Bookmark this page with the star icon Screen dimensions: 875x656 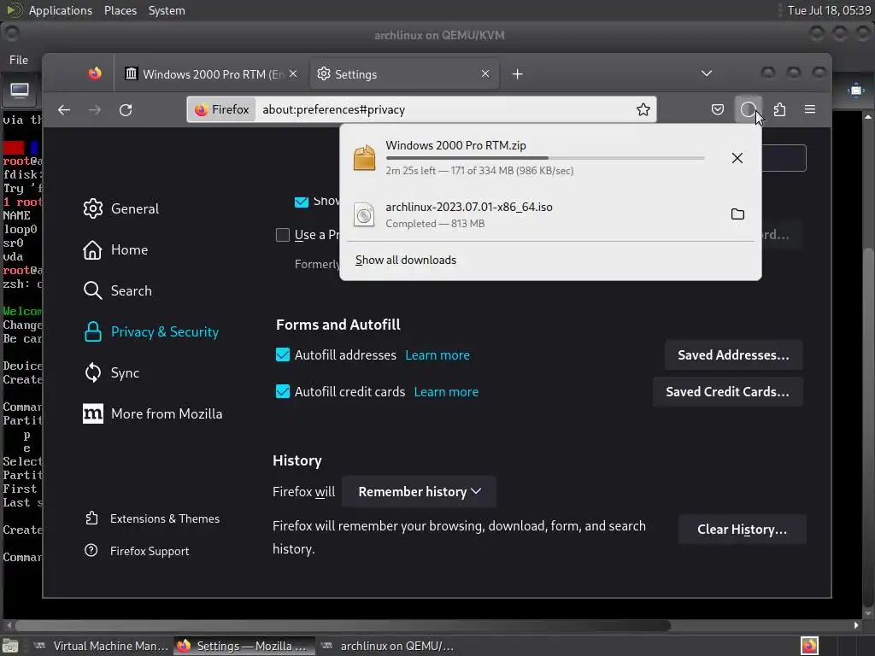point(643,109)
